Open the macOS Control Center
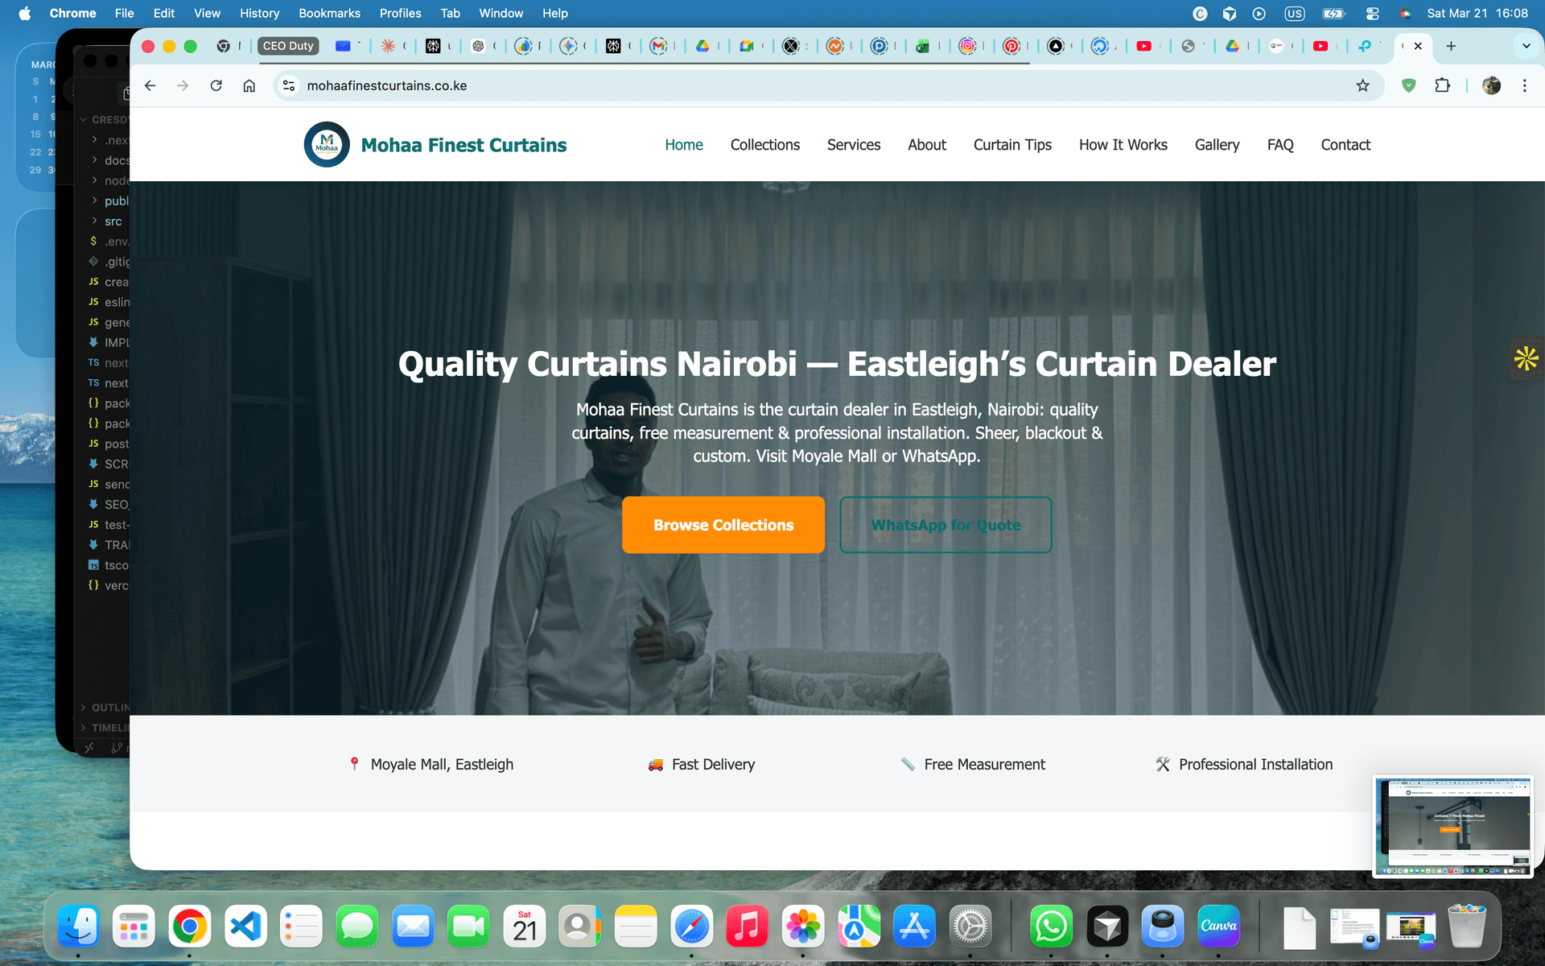Viewport: 1545px width, 966px height. [x=1373, y=13]
